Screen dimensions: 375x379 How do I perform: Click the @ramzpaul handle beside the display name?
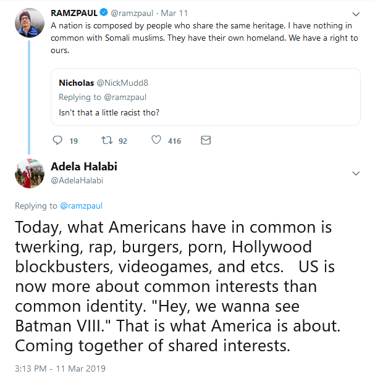[x=133, y=13]
